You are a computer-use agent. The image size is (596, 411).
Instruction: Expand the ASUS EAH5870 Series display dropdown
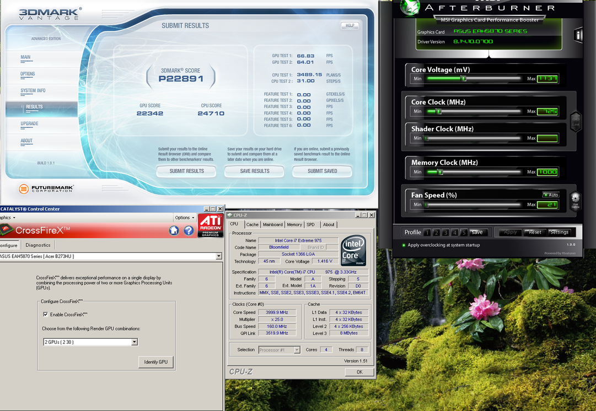pyautogui.click(x=219, y=256)
